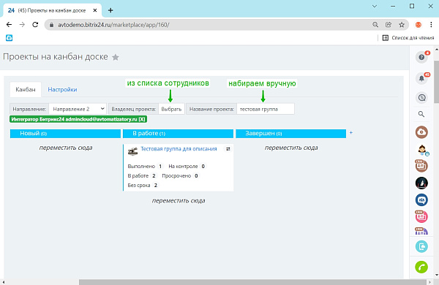
Task: Switch to the Настройки tab
Action: point(62,89)
